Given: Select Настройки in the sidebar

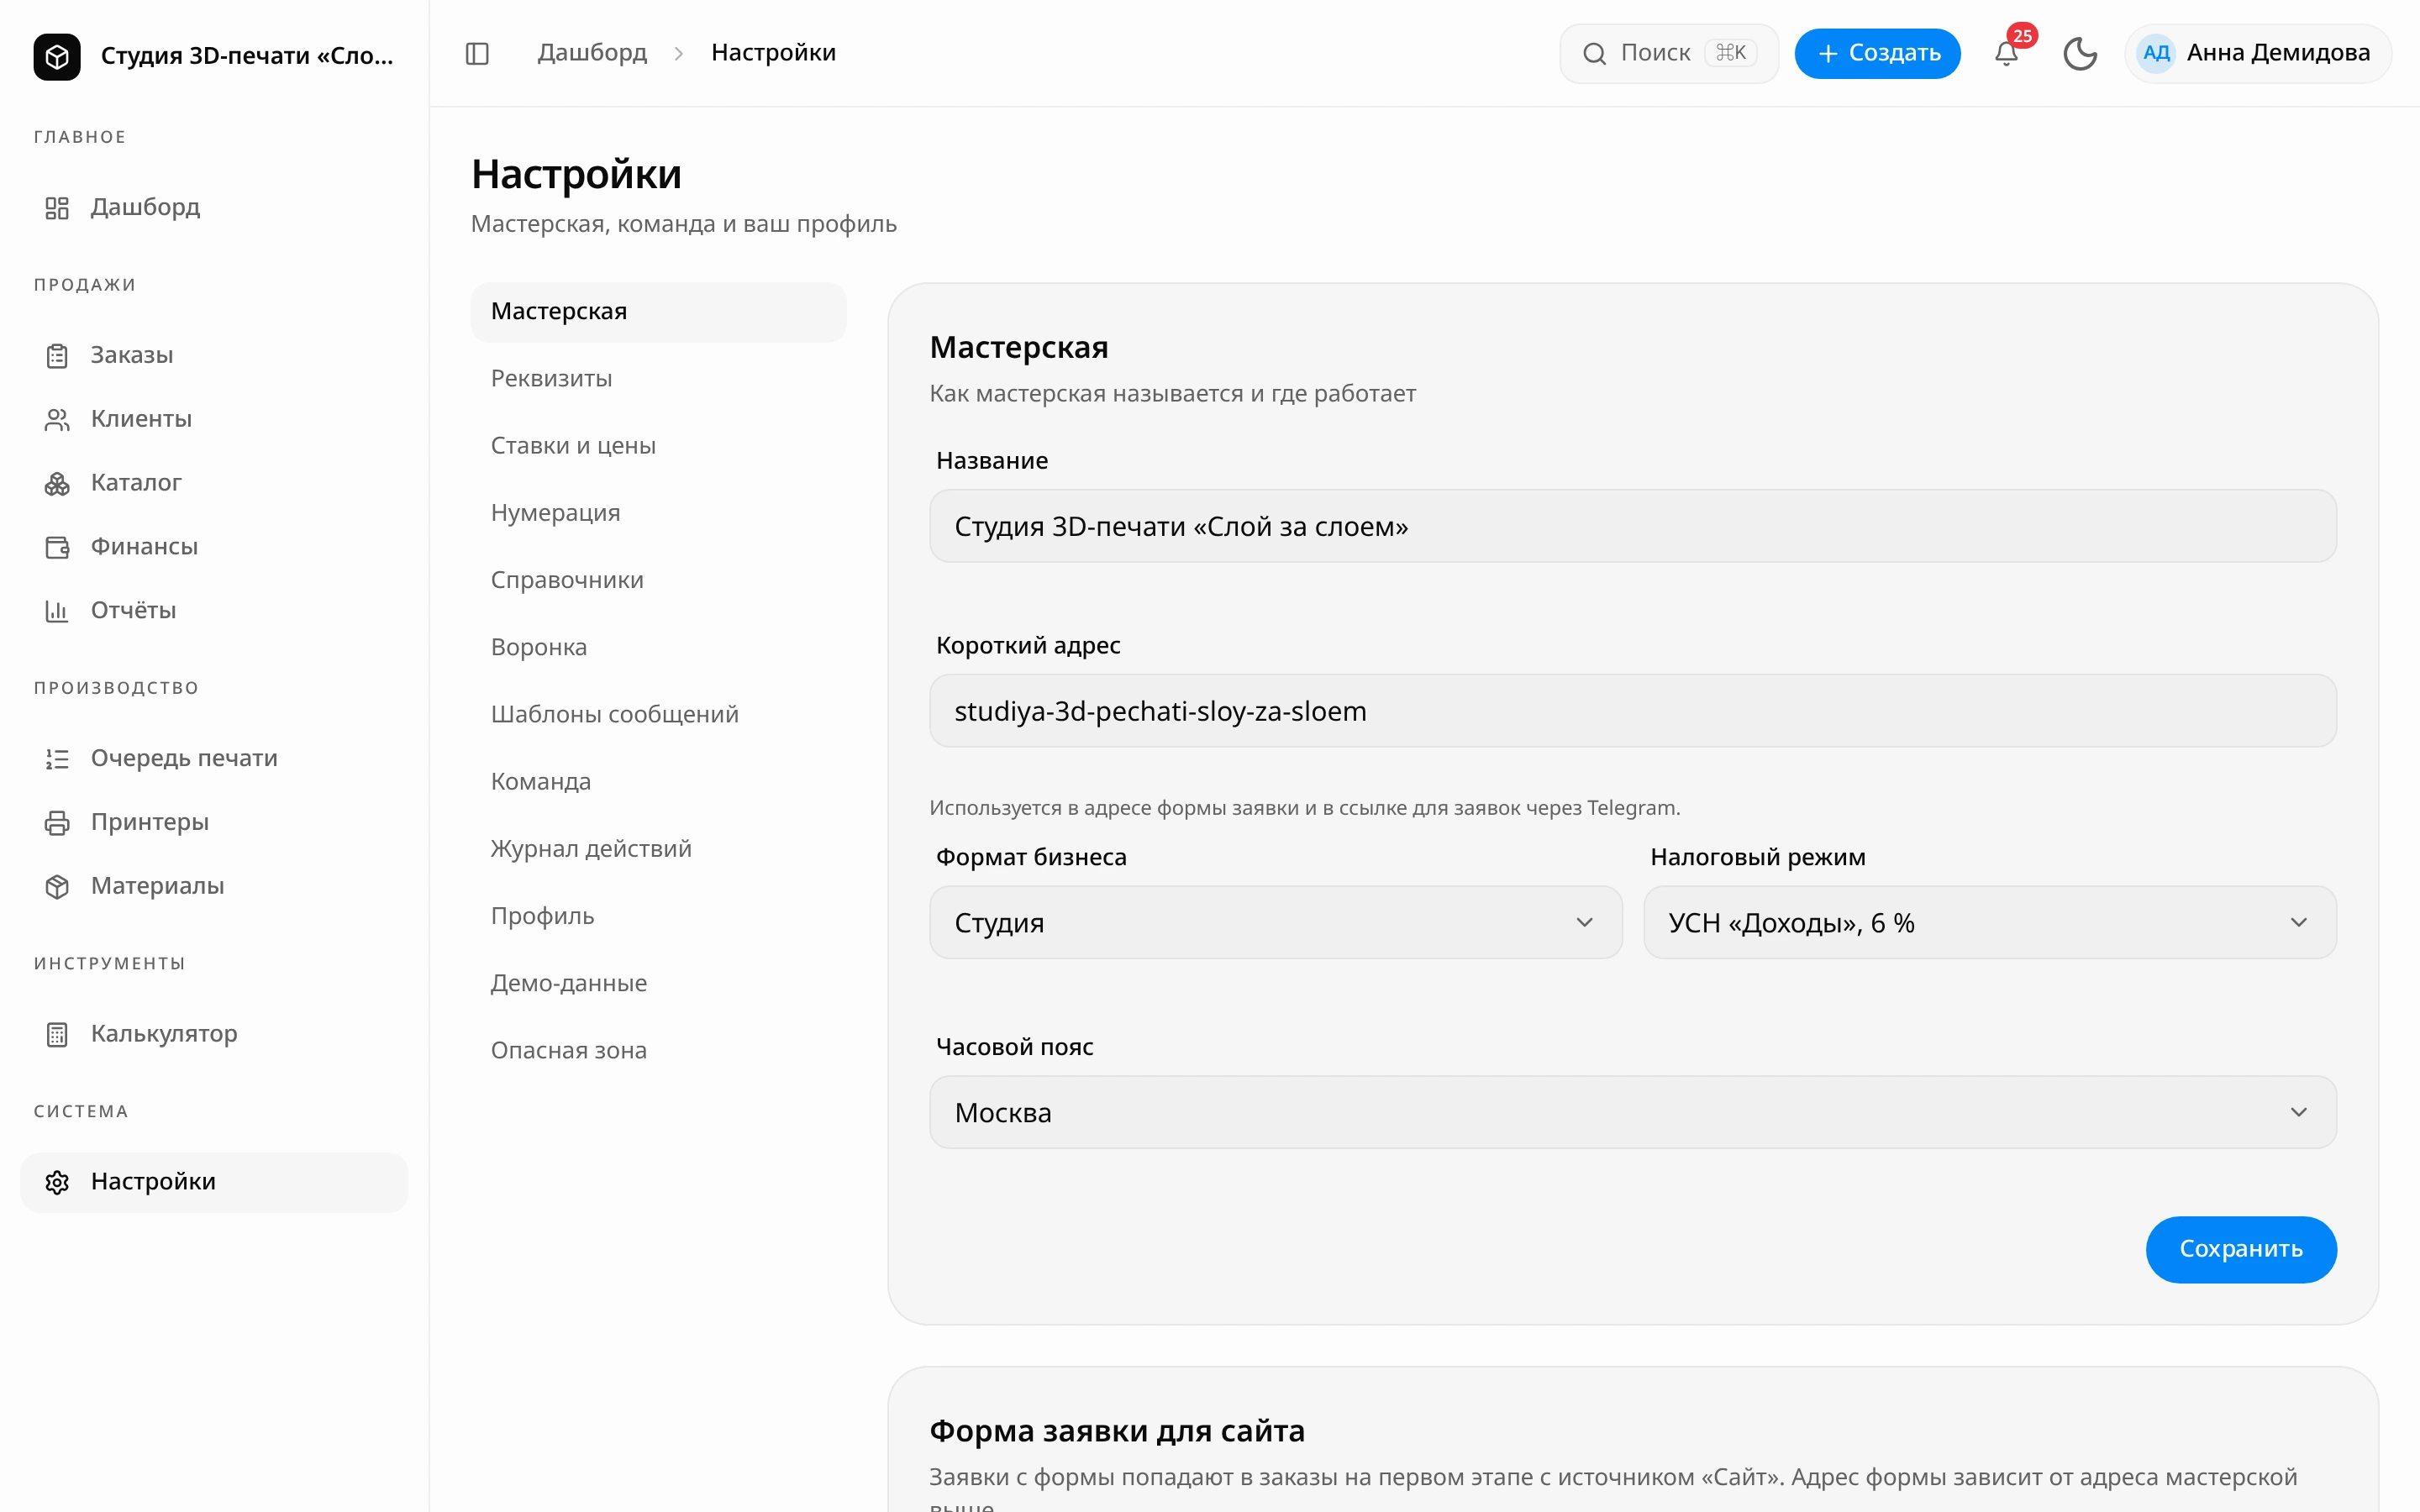Looking at the screenshot, I should pyautogui.click(x=214, y=1182).
